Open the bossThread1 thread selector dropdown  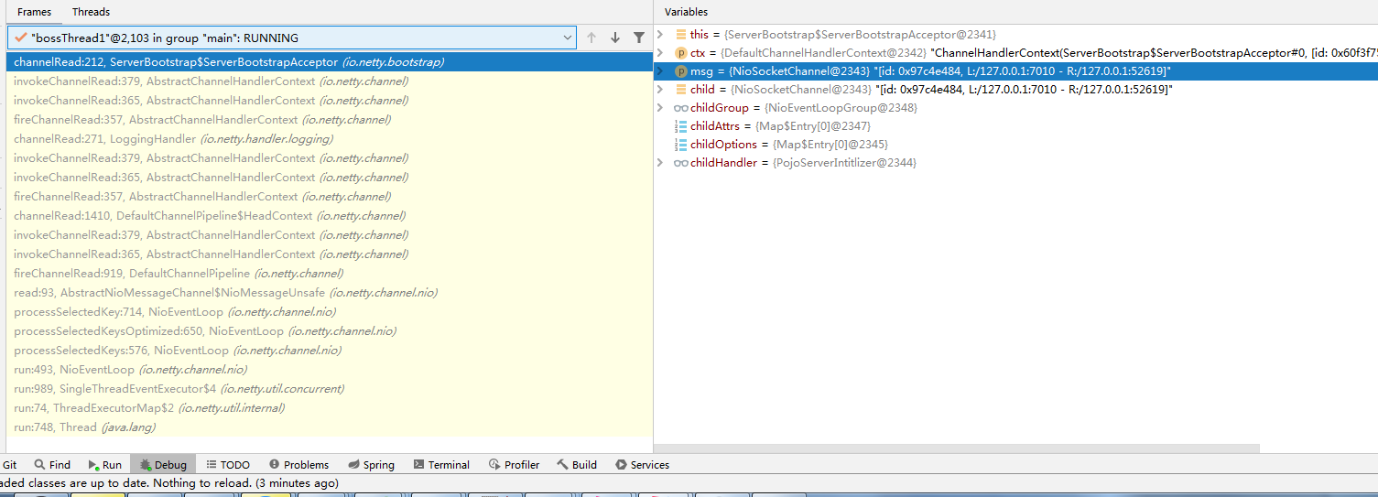click(292, 38)
